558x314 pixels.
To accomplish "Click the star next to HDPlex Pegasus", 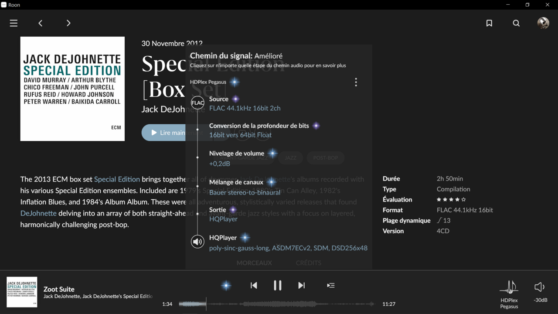I will click(235, 82).
